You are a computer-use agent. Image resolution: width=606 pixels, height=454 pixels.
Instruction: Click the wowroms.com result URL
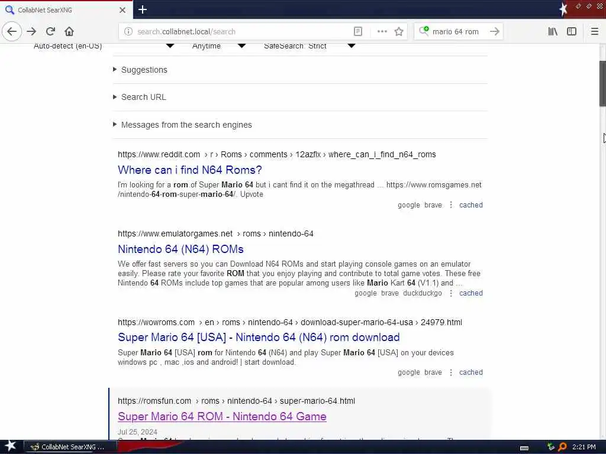(x=290, y=322)
